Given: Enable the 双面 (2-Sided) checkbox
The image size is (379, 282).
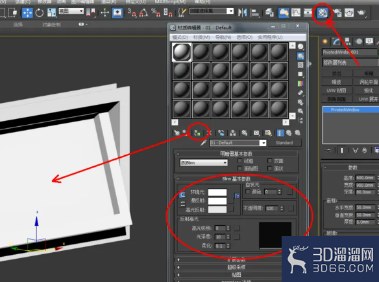Looking at the screenshot, I should pos(270,160).
